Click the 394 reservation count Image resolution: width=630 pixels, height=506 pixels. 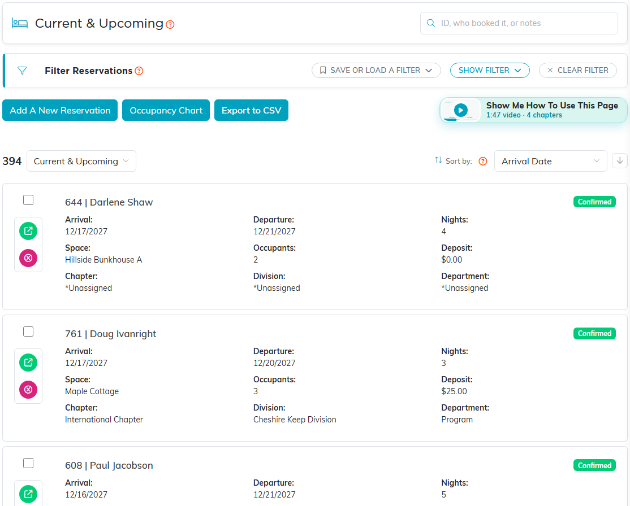pos(12,161)
